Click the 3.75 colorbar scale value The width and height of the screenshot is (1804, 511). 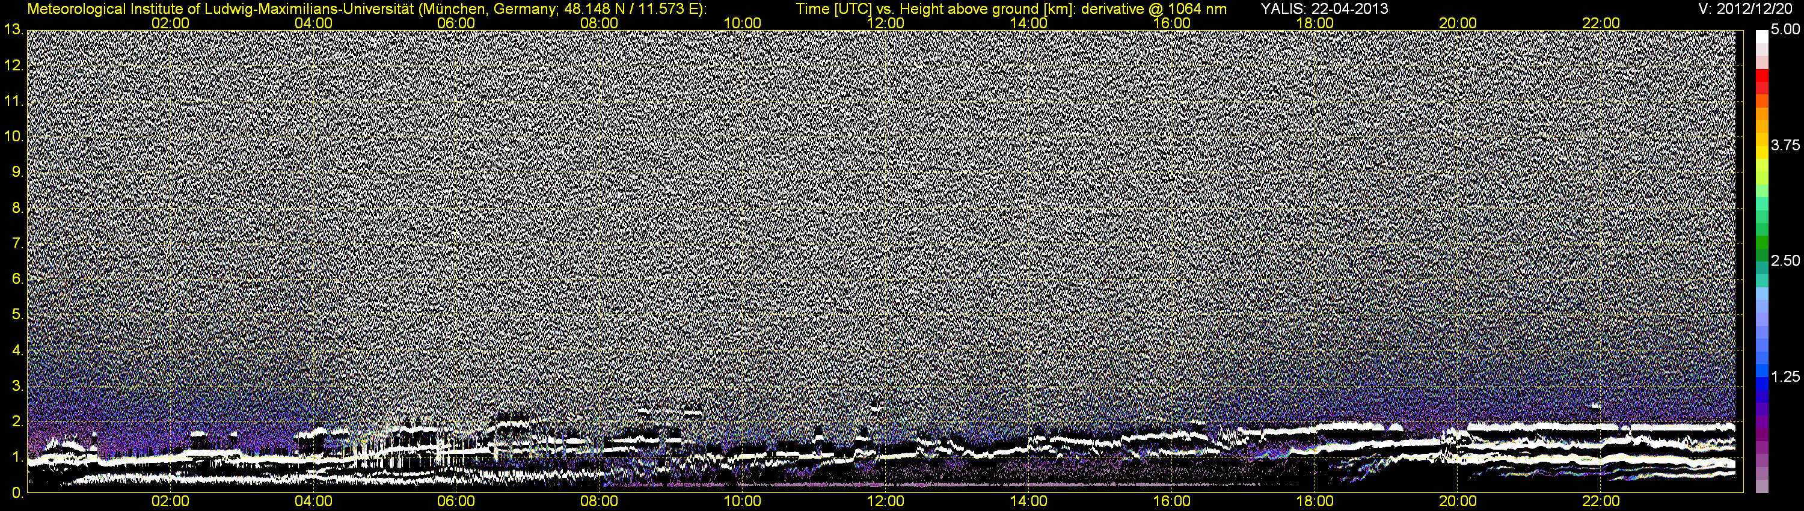[x=1785, y=145]
